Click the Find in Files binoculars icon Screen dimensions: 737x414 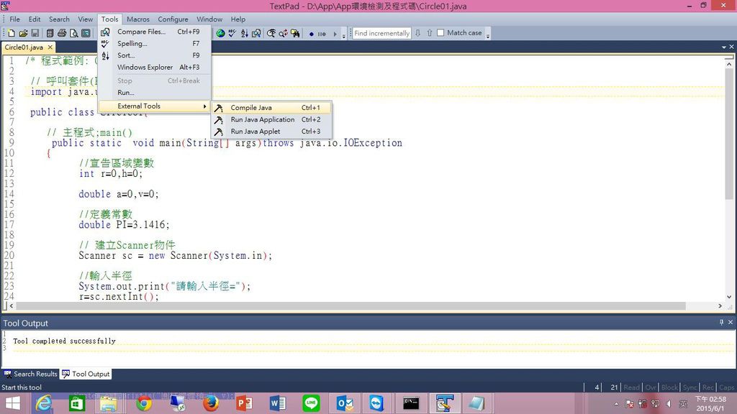(295, 33)
